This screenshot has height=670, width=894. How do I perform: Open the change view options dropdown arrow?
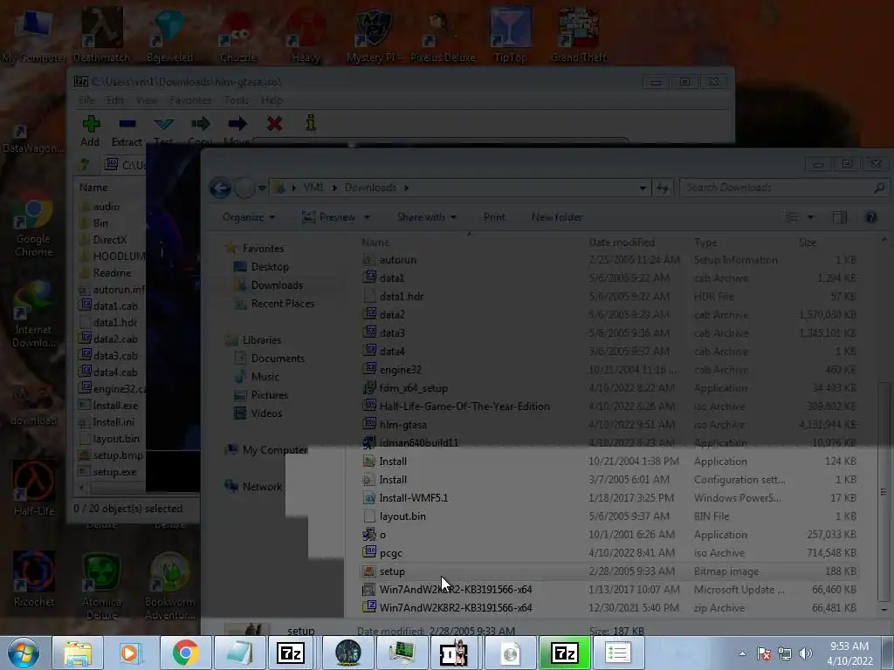pyautogui.click(x=810, y=217)
